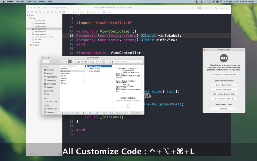Open the Test navigator diamond icon

click(48, 12)
